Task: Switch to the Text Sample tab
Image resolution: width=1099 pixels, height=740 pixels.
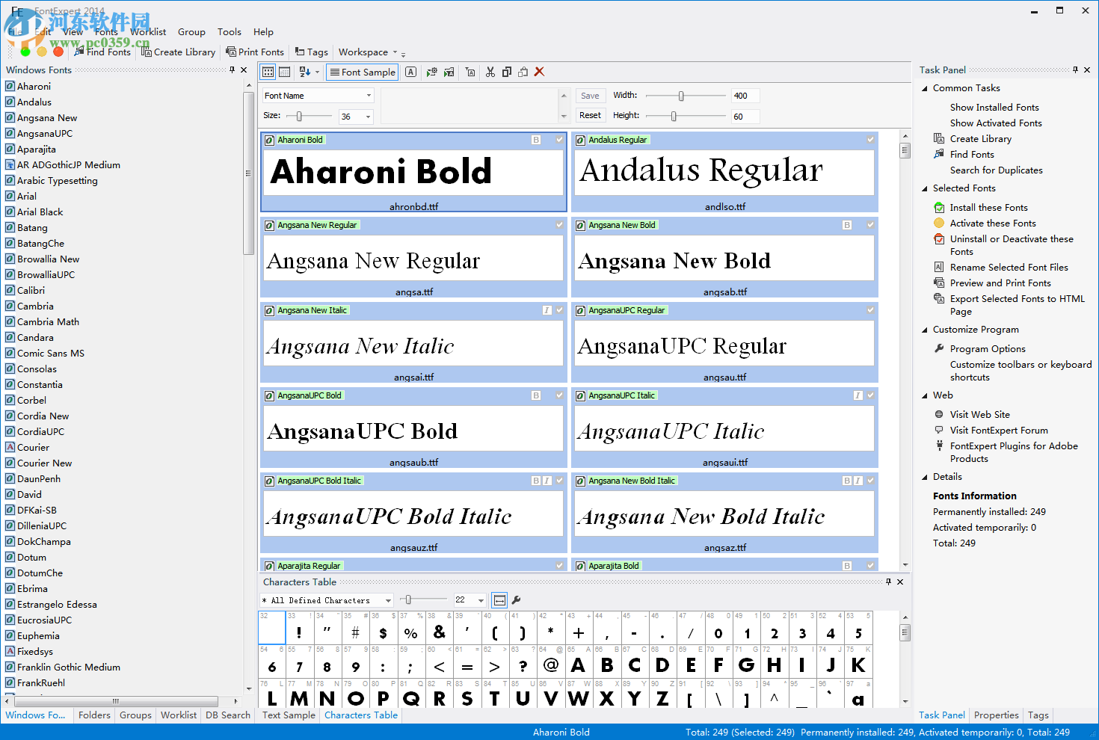Action: (x=289, y=715)
